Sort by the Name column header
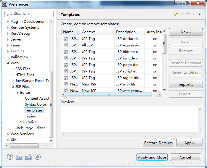The image size is (207, 168). click(70, 32)
